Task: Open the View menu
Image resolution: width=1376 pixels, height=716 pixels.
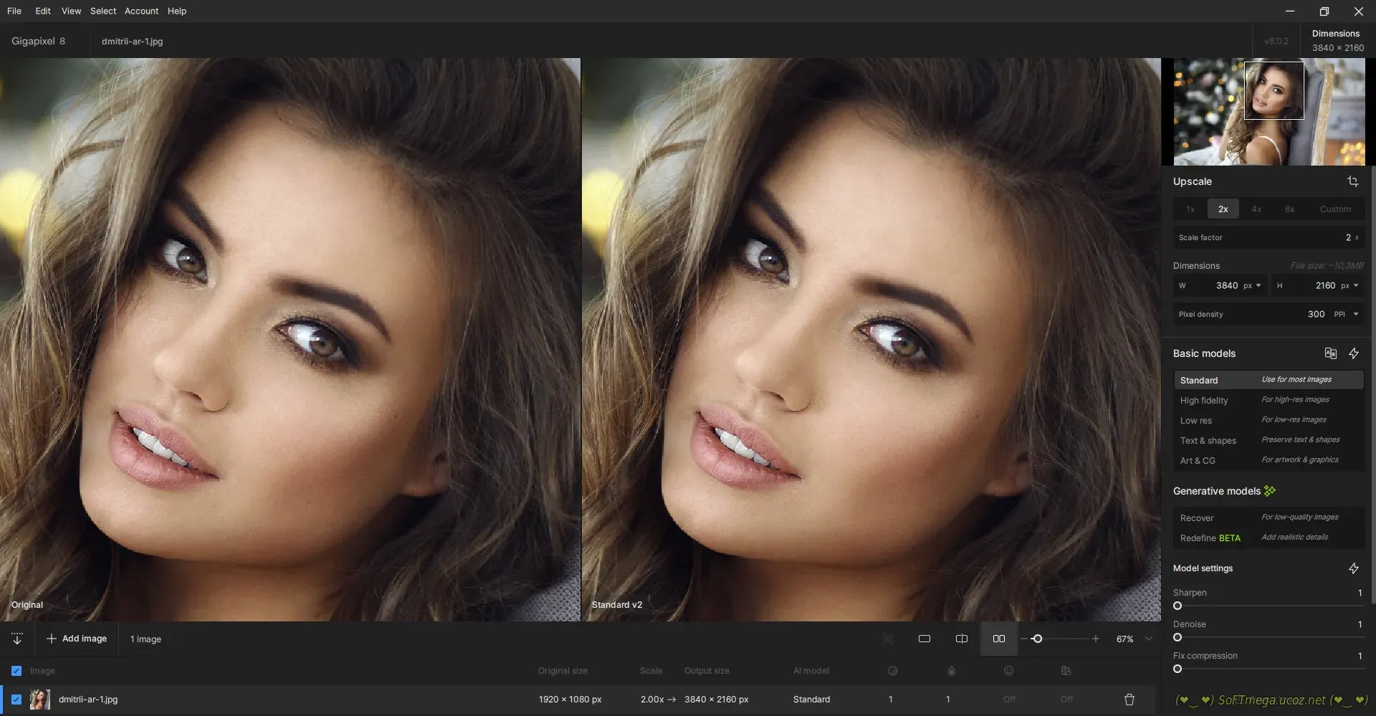Action: 71,11
